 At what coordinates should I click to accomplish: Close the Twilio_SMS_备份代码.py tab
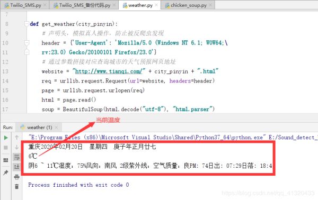(x=114, y=5)
